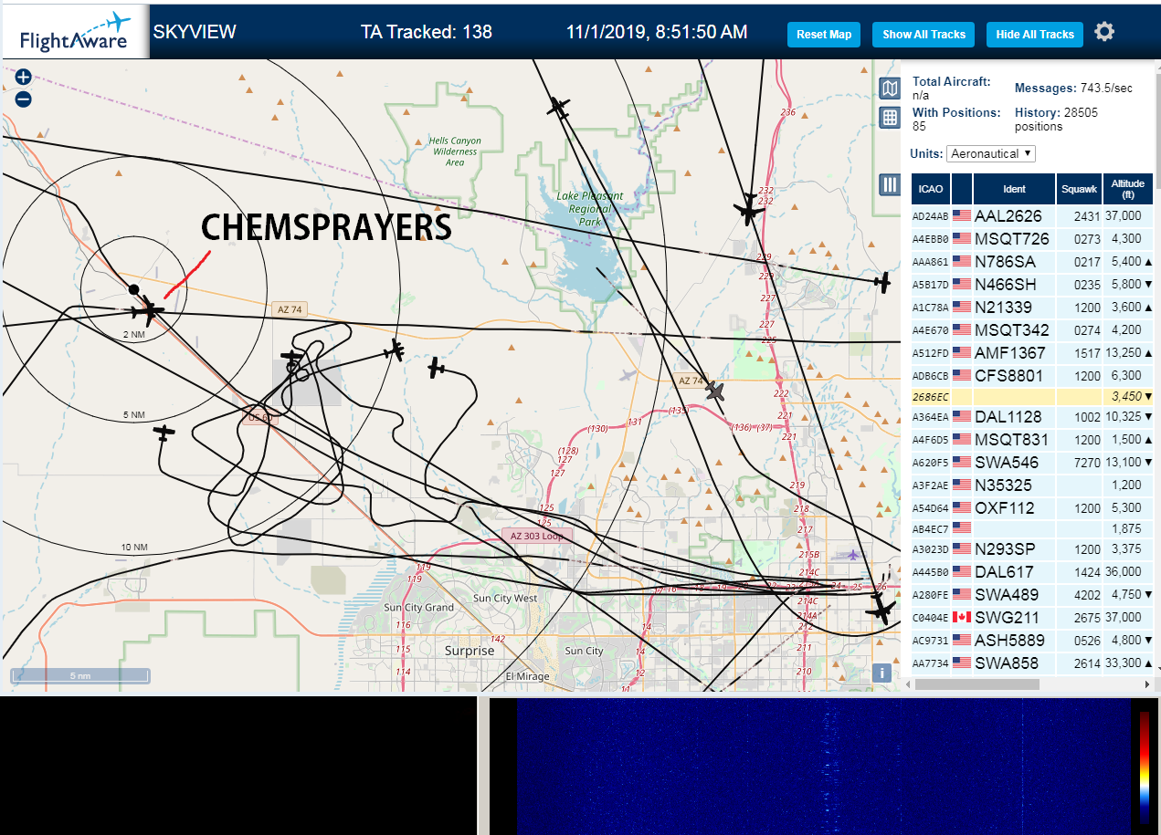Sort by the flag column header
The height and width of the screenshot is (835, 1161).
[962, 189]
